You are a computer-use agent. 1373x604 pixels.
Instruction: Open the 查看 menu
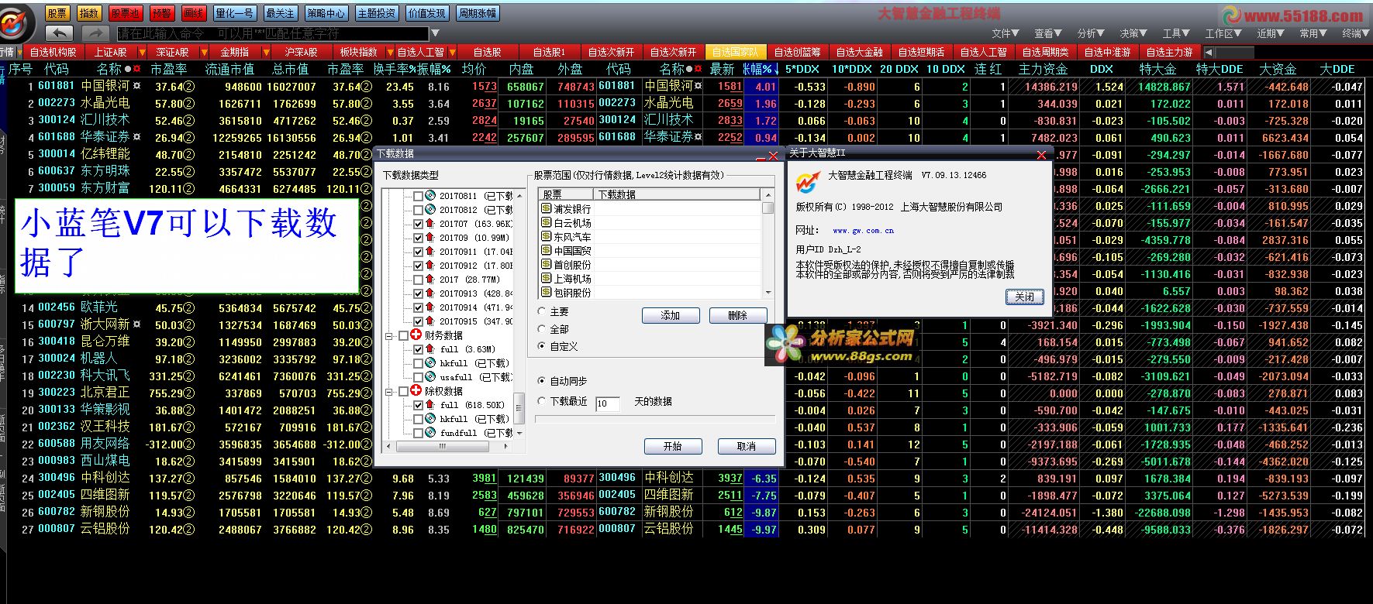(1048, 33)
